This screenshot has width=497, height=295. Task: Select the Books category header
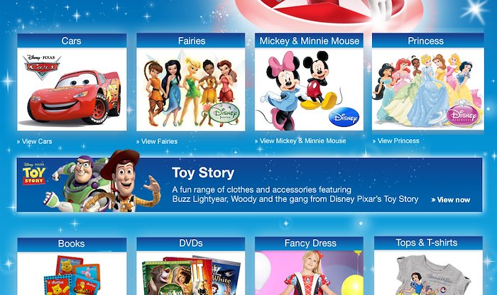tap(72, 243)
